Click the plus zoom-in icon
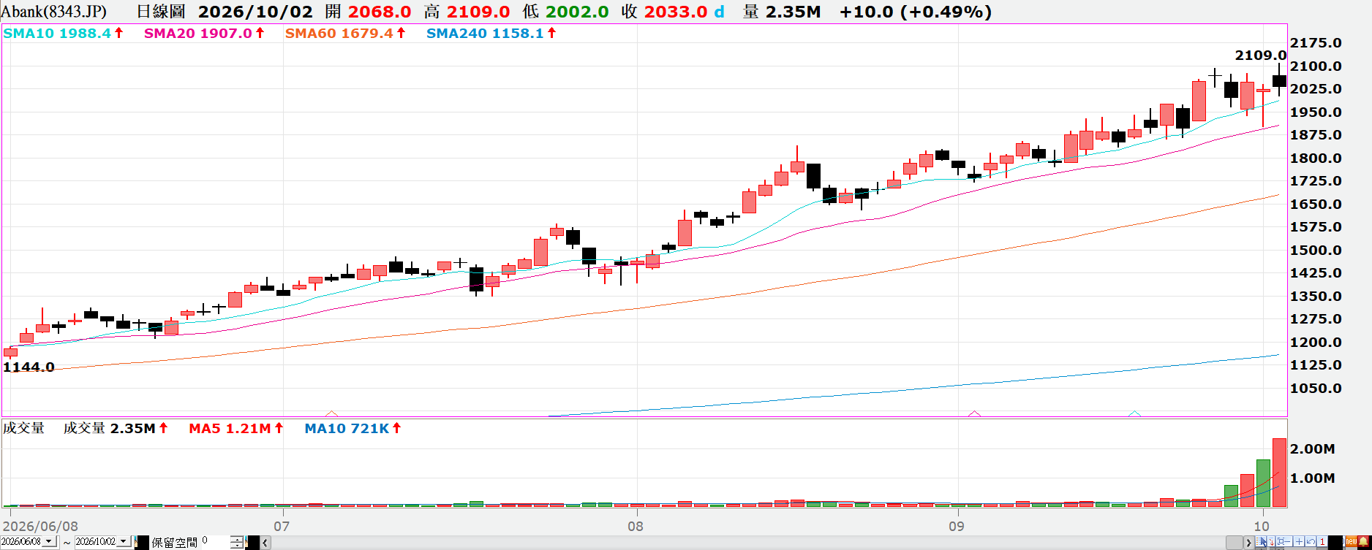The image size is (1372, 550). 1299,541
